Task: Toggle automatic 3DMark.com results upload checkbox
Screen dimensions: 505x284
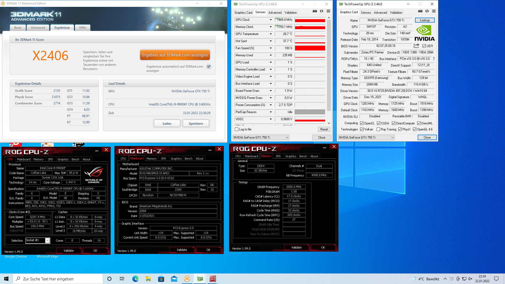Action: coord(209,67)
